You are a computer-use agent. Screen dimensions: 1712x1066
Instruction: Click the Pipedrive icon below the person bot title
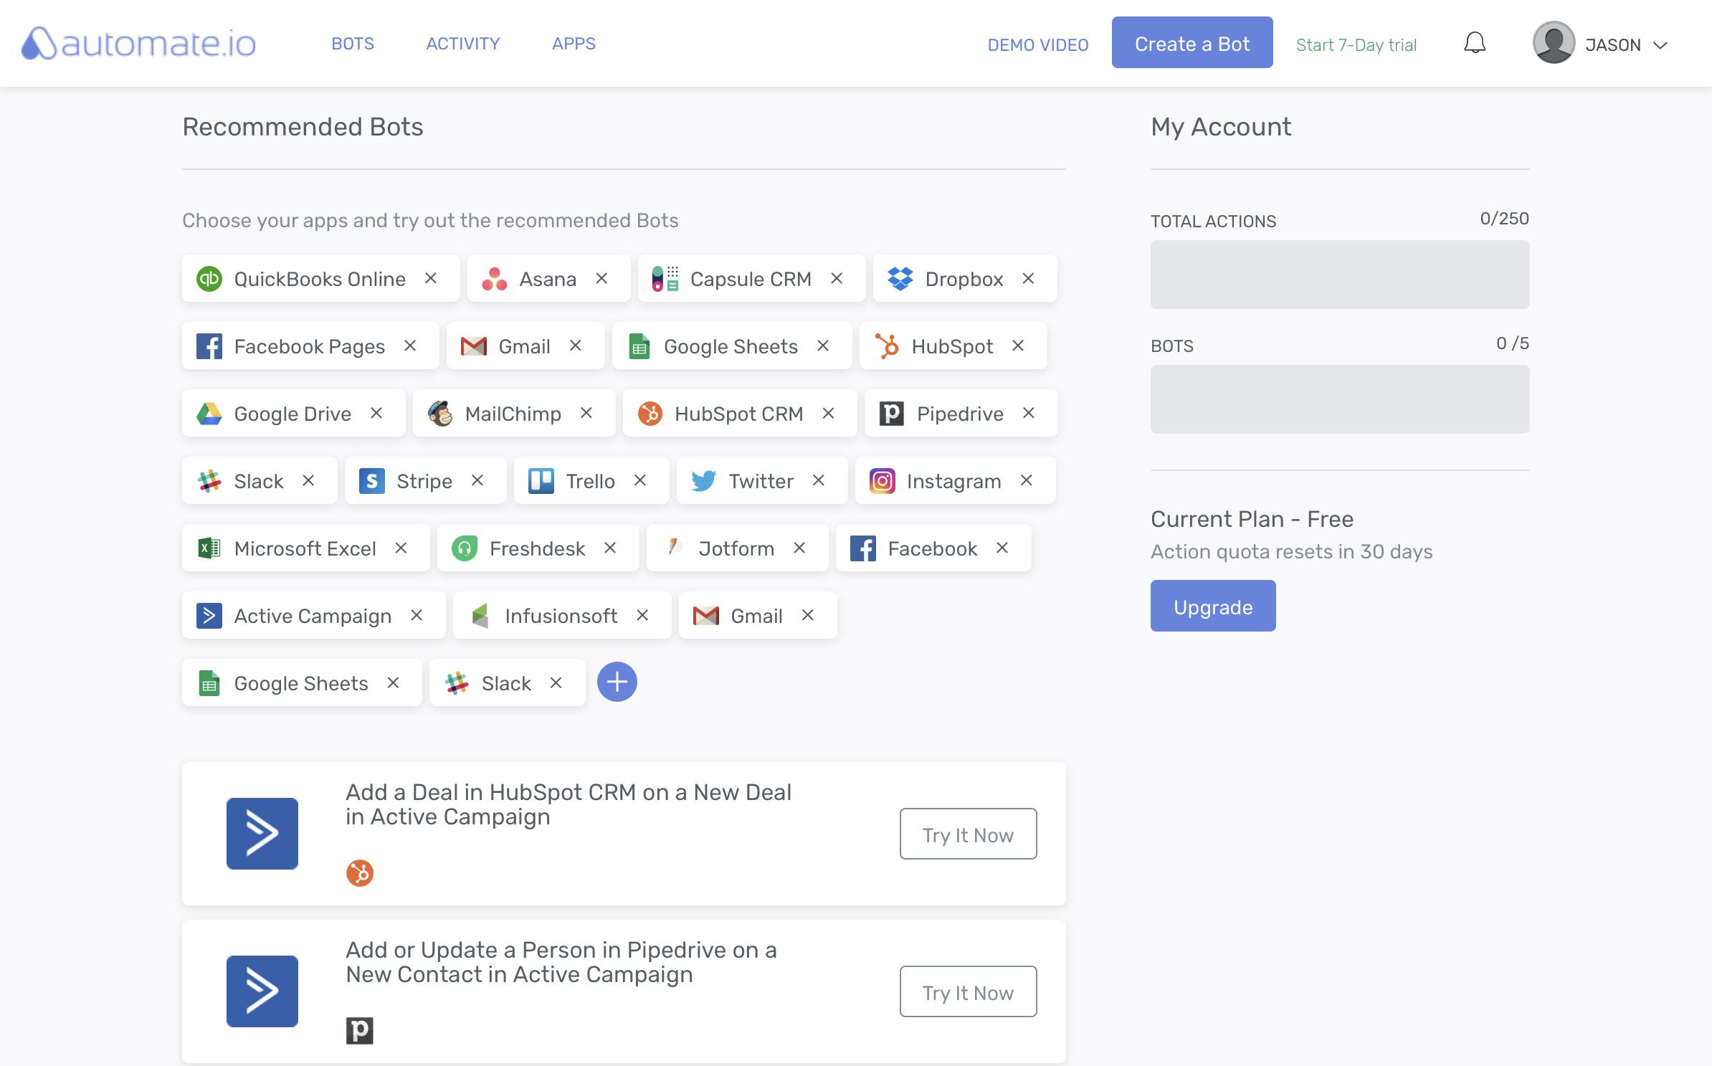point(360,1031)
